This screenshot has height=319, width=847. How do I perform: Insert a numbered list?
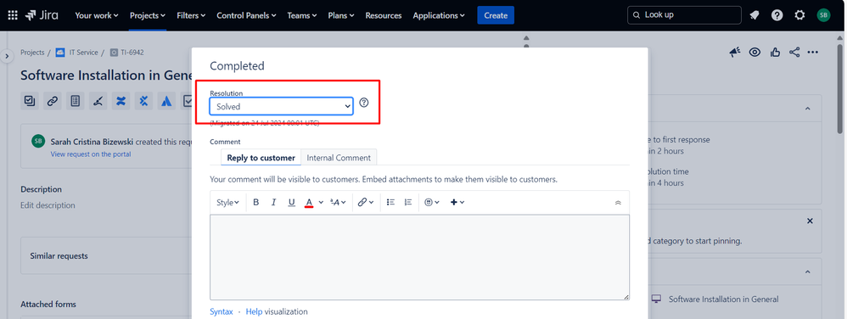[408, 203]
